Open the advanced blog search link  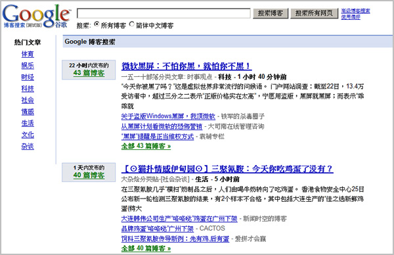pos(355,11)
